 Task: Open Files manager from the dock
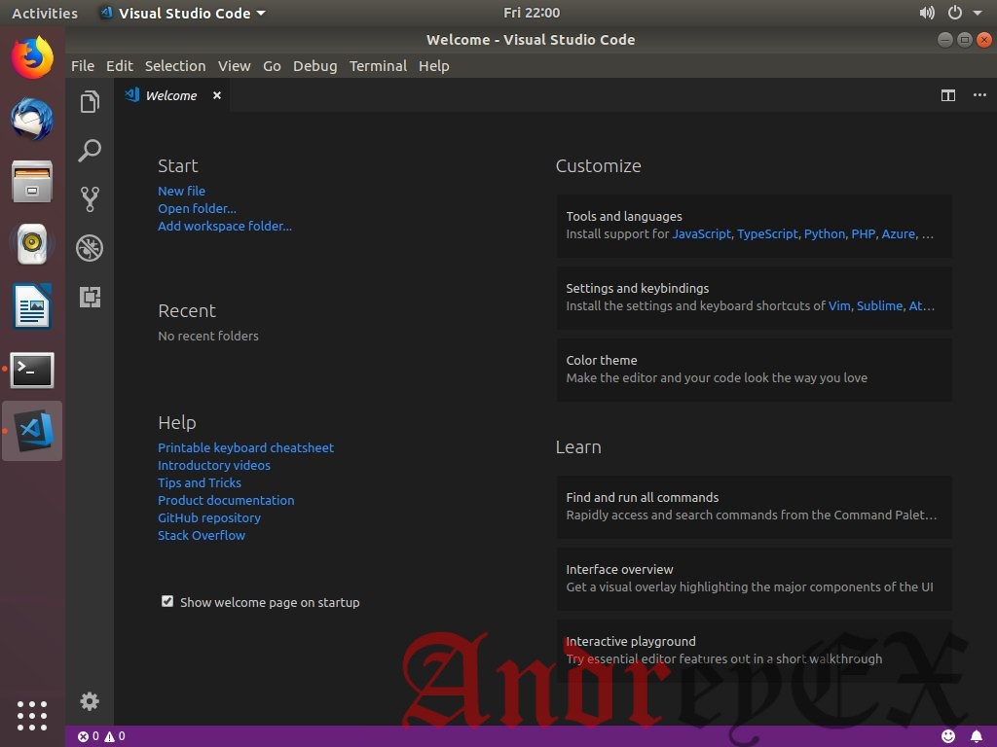click(32, 181)
